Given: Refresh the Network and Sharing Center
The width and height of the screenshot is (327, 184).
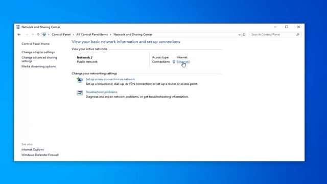Looking at the screenshot, I should tap(244, 35).
